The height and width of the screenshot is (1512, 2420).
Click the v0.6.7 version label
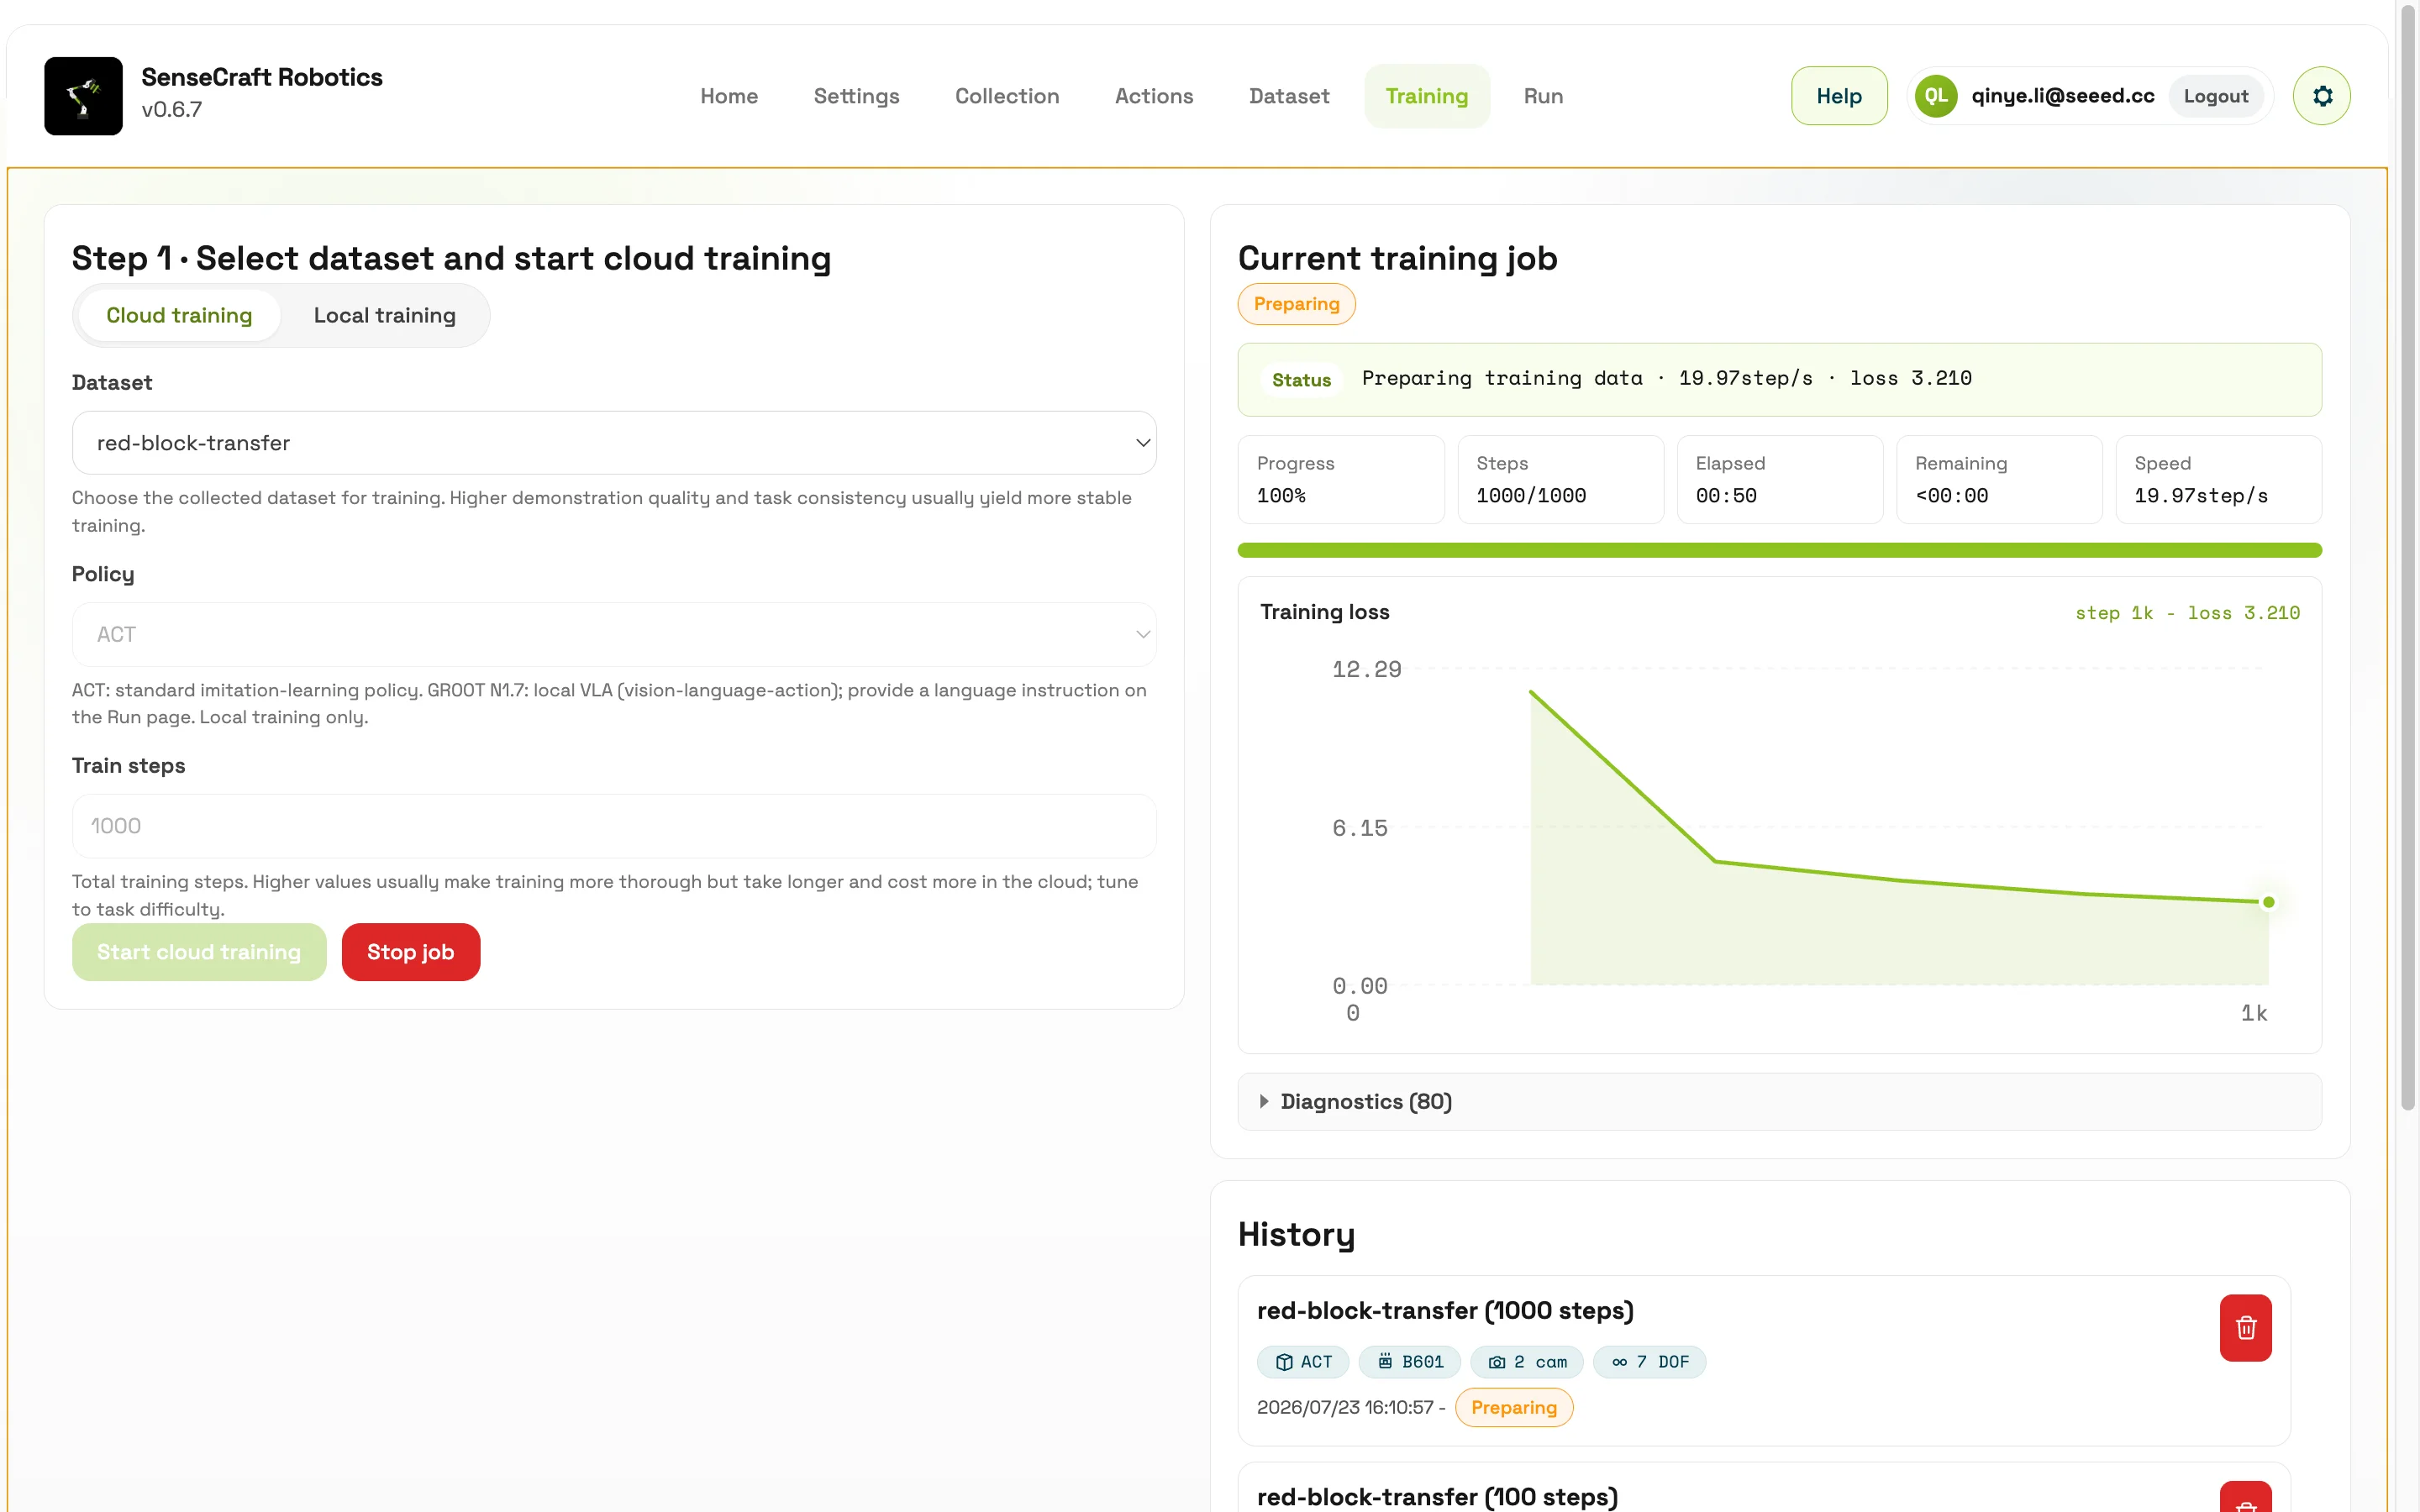click(171, 110)
